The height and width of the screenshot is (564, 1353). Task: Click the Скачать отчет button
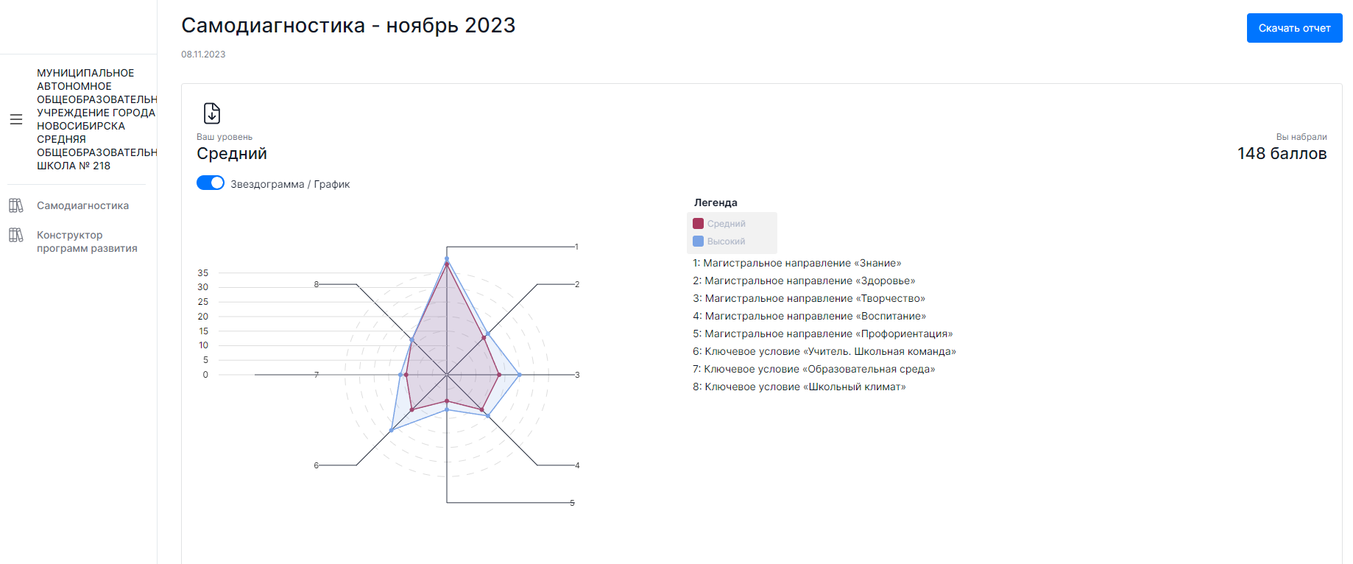click(1294, 28)
